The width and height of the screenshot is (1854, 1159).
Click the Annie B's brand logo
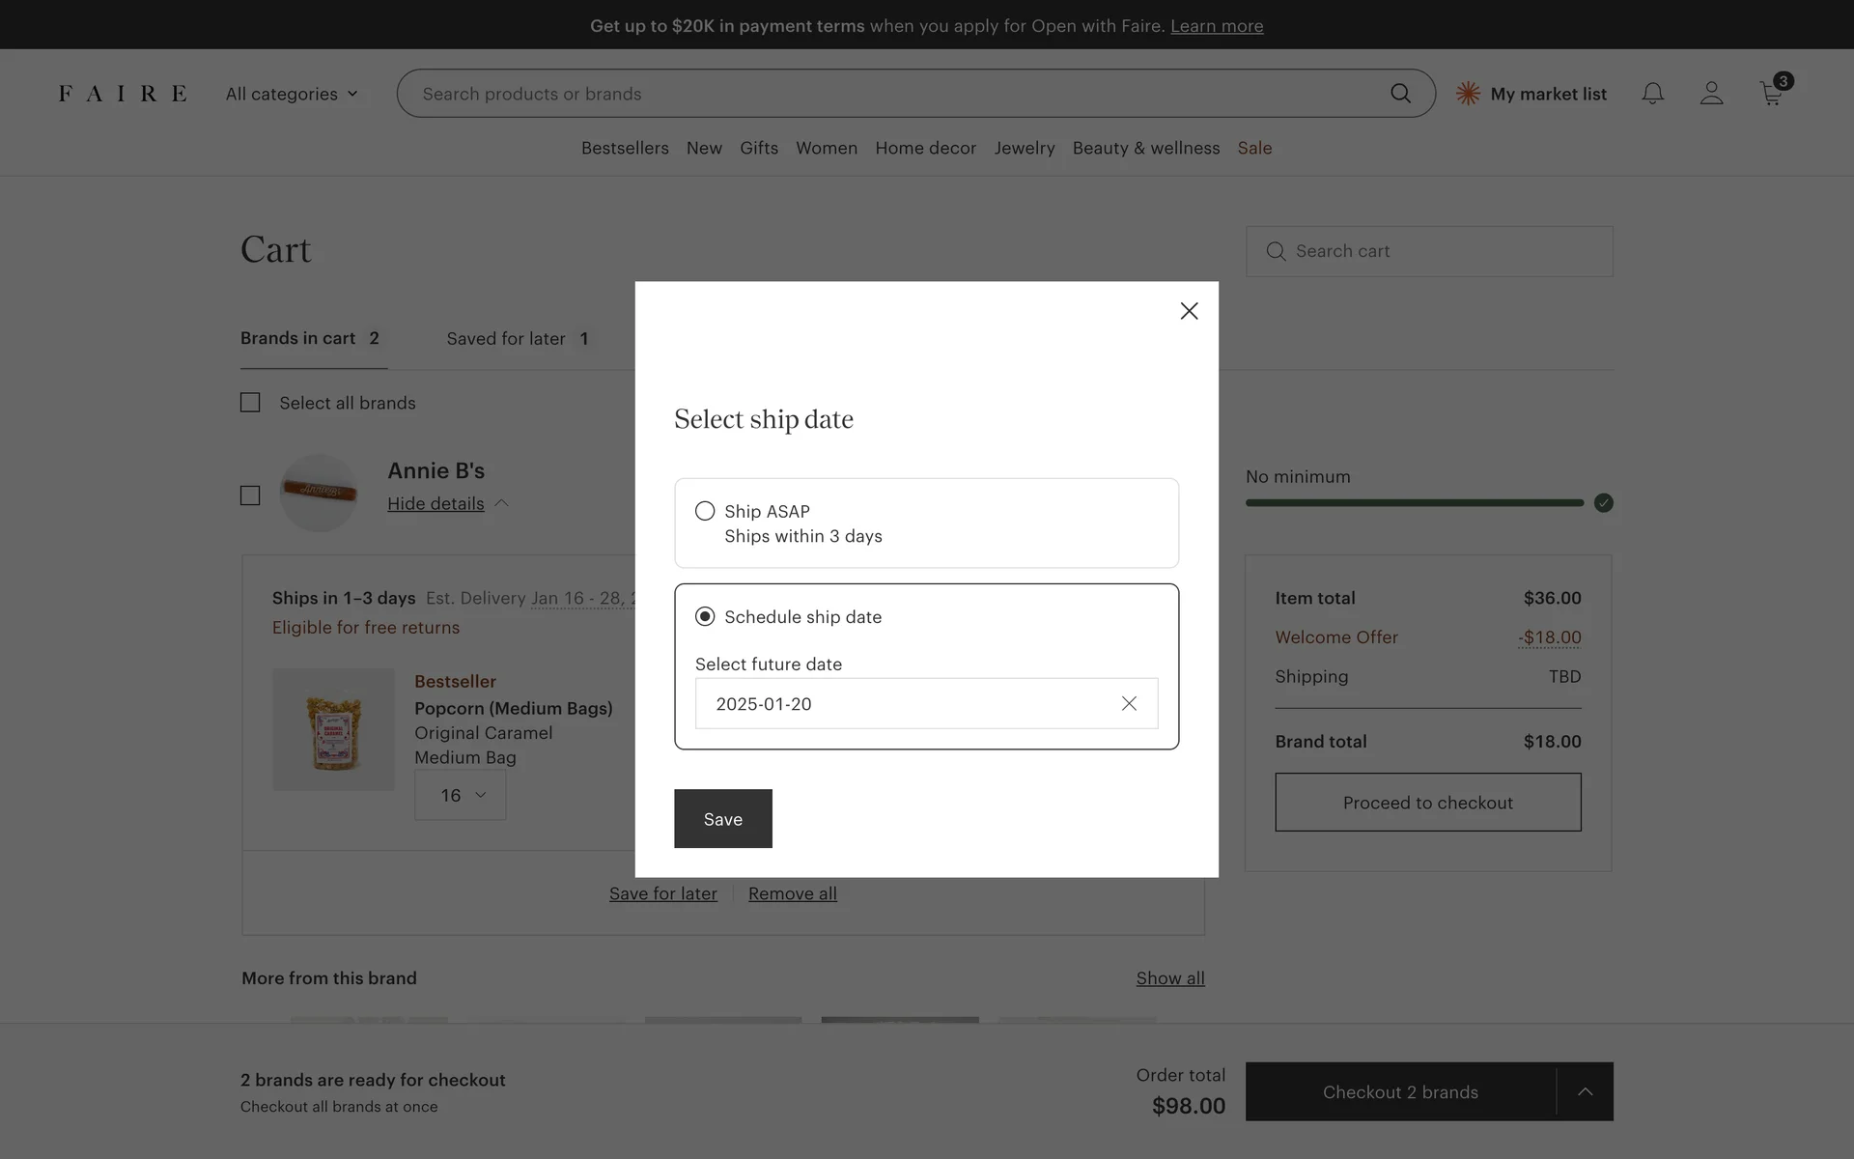[x=319, y=493]
